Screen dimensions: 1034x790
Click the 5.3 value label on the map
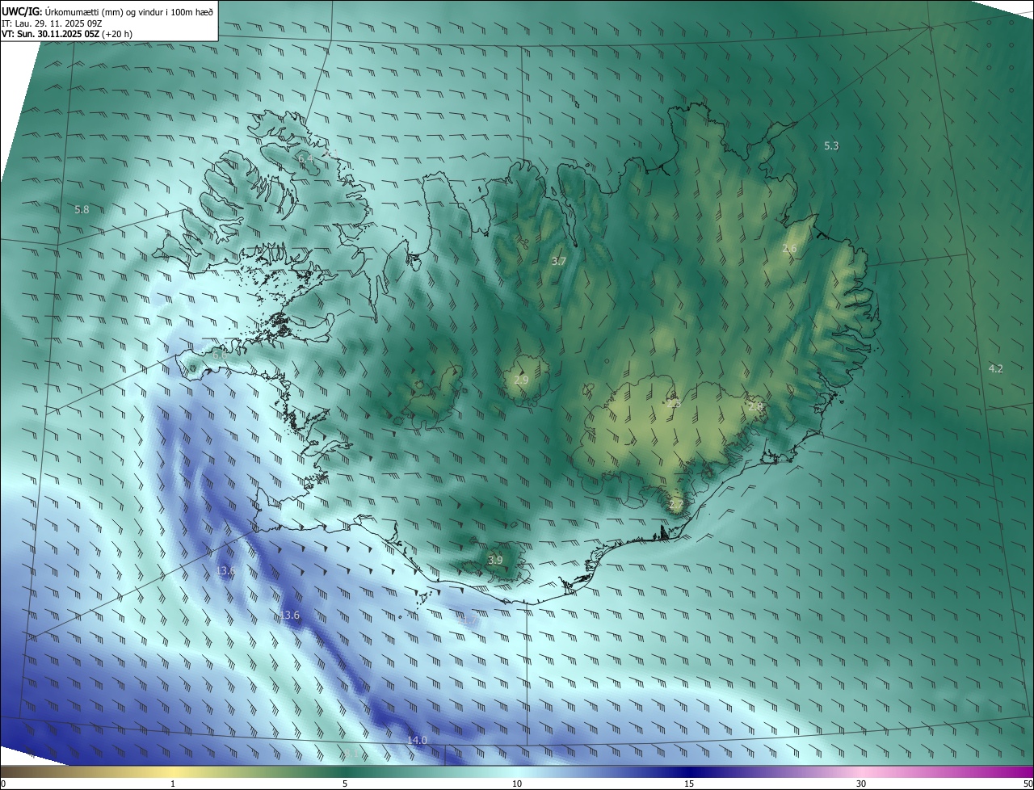[x=831, y=146]
